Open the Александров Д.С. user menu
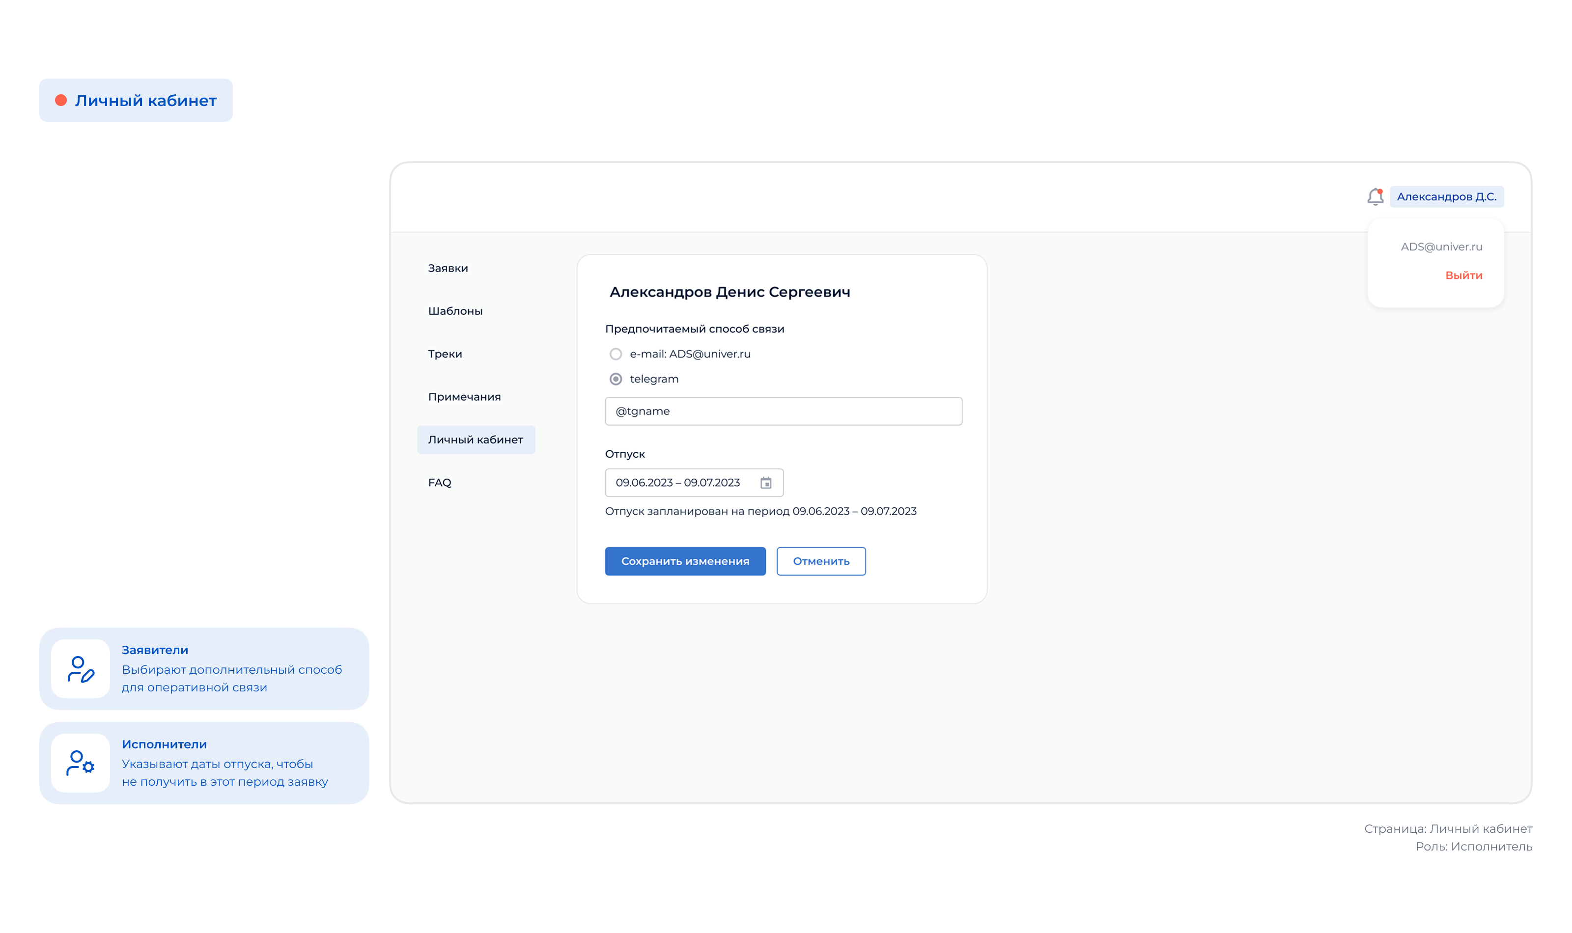This screenshot has width=1572, height=933. (x=1447, y=197)
